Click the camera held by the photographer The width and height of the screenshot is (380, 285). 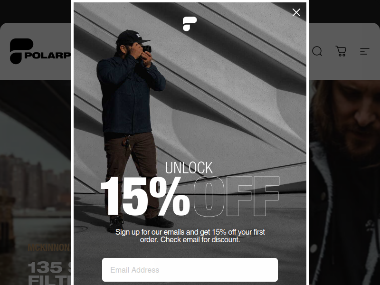pyautogui.click(x=147, y=49)
